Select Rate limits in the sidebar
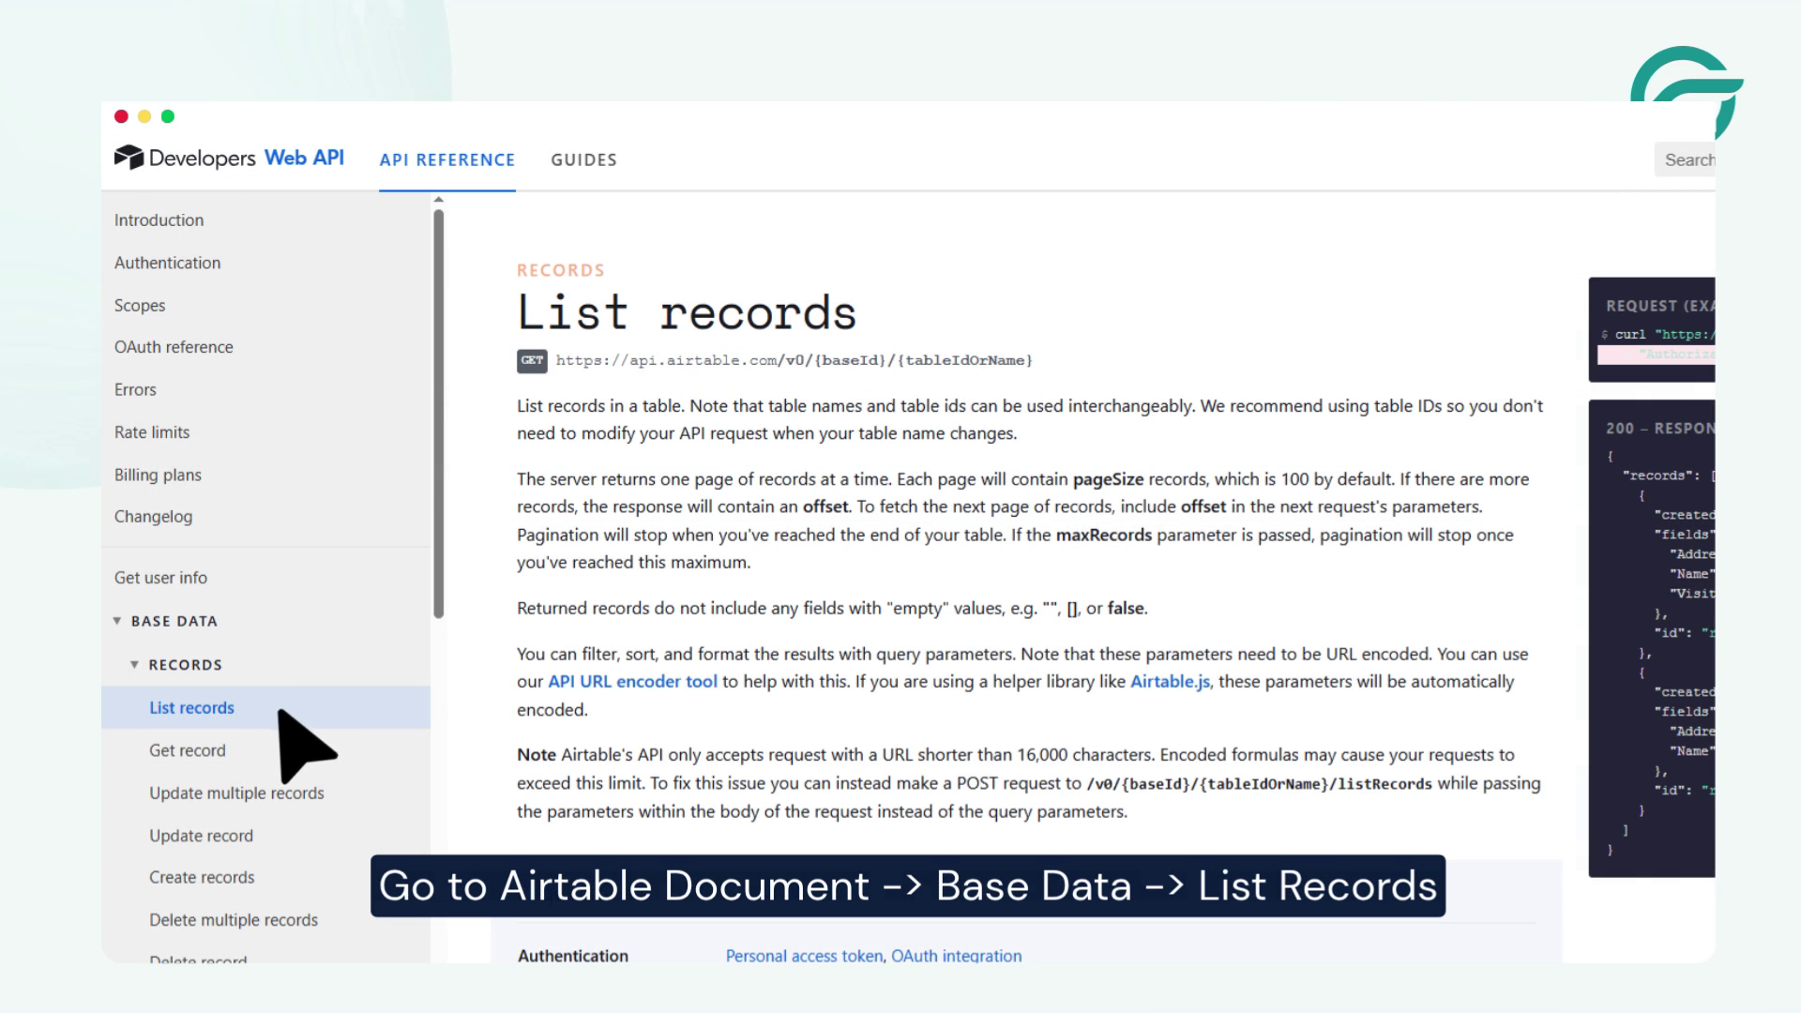The image size is (1801, 1013). (x=152, y=432)
